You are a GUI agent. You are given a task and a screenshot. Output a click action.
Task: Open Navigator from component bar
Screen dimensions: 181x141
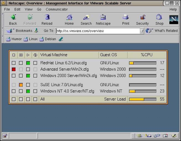(x=139, y=136)
